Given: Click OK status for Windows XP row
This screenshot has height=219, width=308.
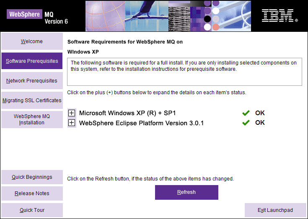Looking at the screenshot, I should point(260,113).
